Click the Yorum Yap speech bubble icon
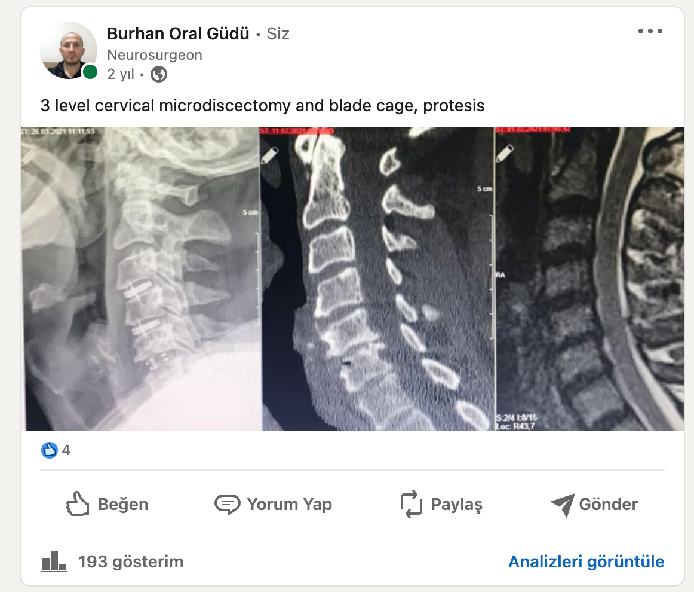 pyautogui.click(x=227, y=504)
